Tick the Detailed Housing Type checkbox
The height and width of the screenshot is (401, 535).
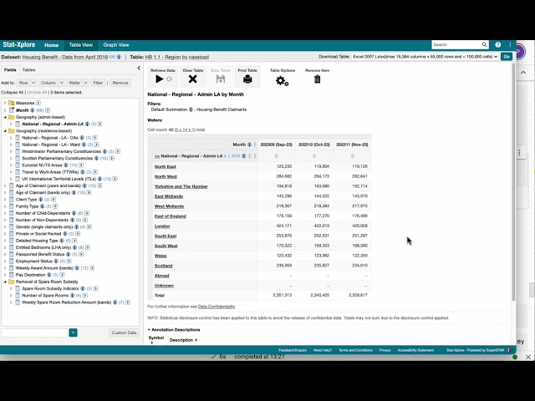[x=11, y=241]
